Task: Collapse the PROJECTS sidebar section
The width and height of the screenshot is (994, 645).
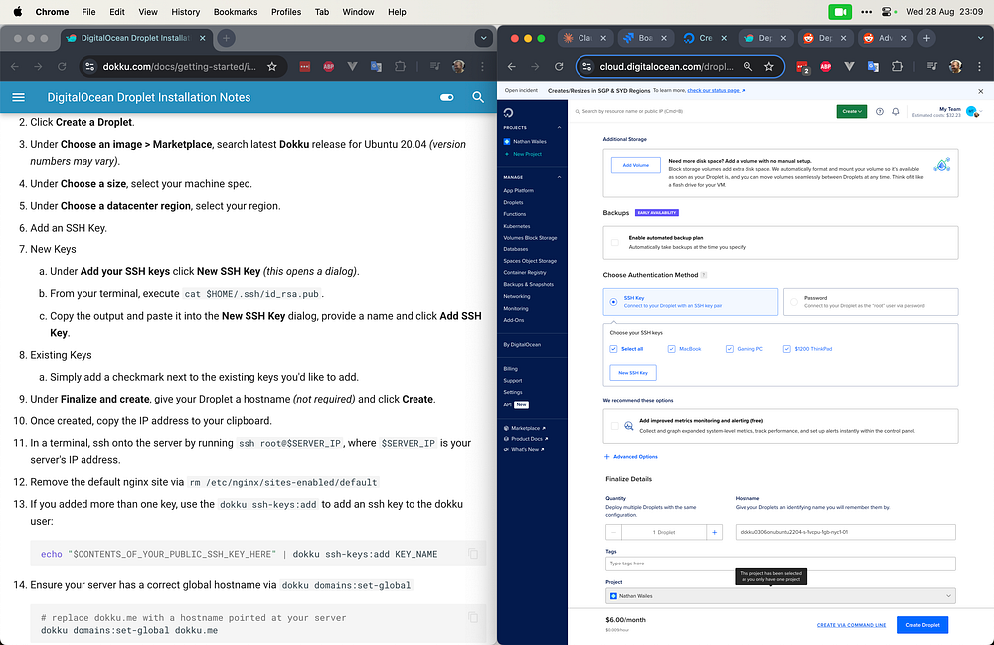Action: [559, 128]
